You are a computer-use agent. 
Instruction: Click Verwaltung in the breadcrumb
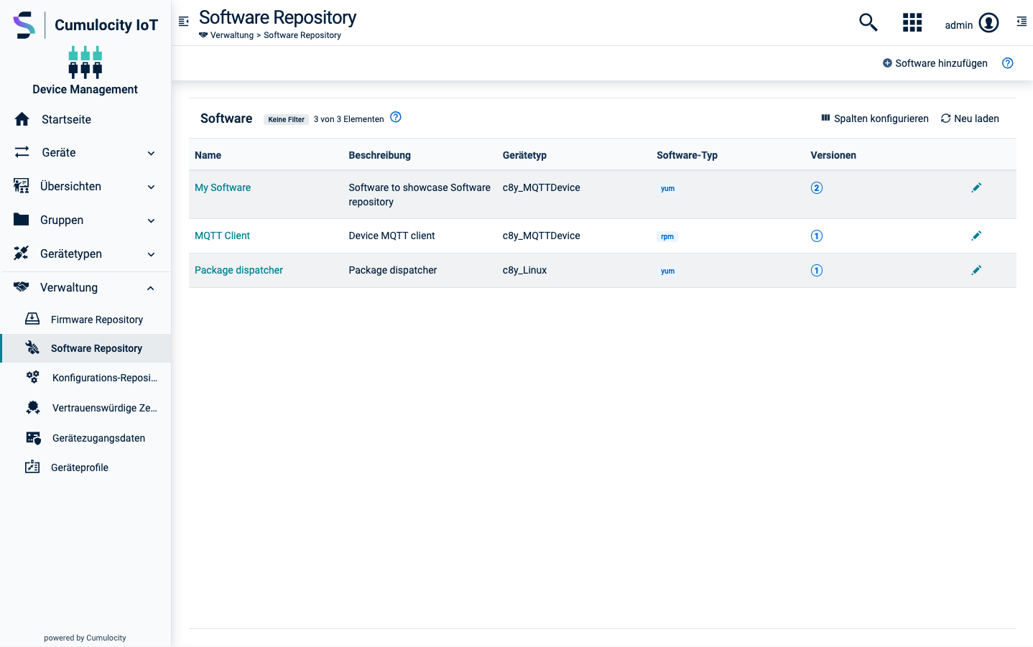tap(231, 35)
